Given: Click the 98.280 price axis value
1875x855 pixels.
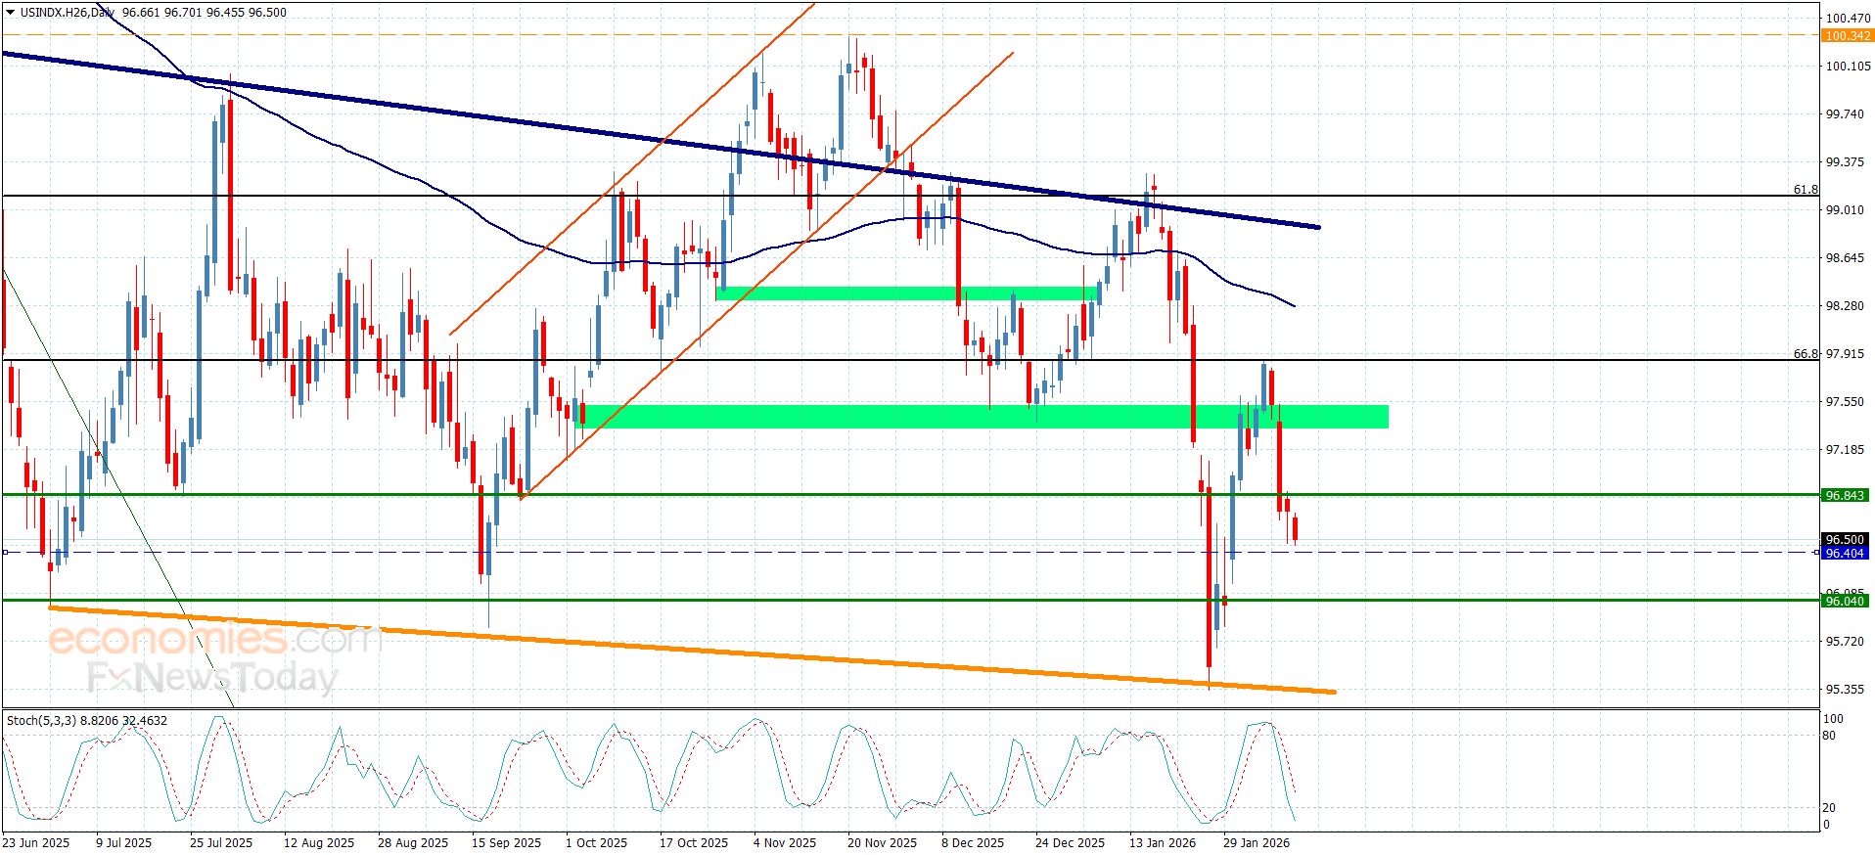Looking at the screenshot, I should pos(1845,306).
